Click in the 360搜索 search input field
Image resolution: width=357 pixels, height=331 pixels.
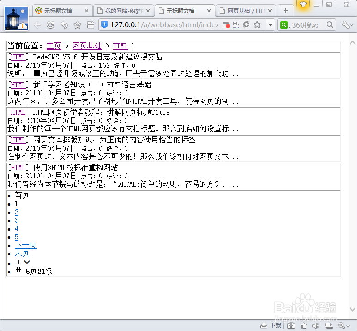[x=307, y=25]
